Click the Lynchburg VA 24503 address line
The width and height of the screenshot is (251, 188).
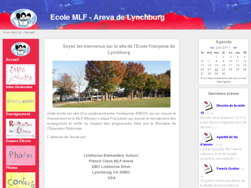(x=111, y=172)
